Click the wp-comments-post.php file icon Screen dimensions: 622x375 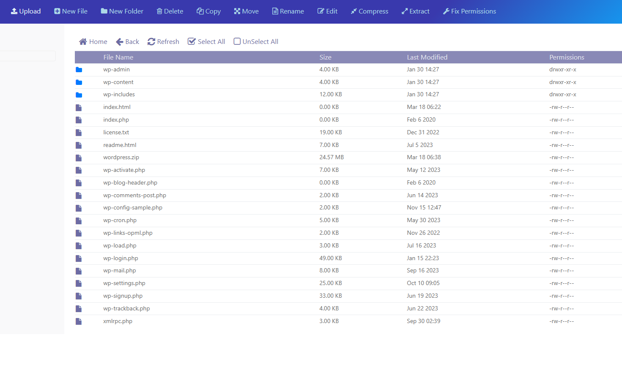pos(79,196)
